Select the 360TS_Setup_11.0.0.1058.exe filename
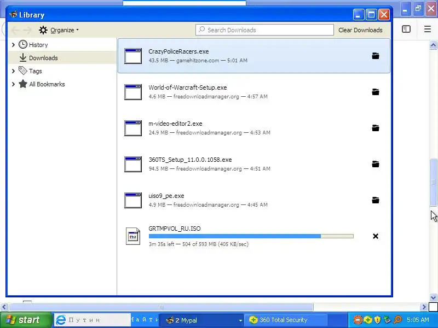Screen dimensions: 438x328 (190, 160)
